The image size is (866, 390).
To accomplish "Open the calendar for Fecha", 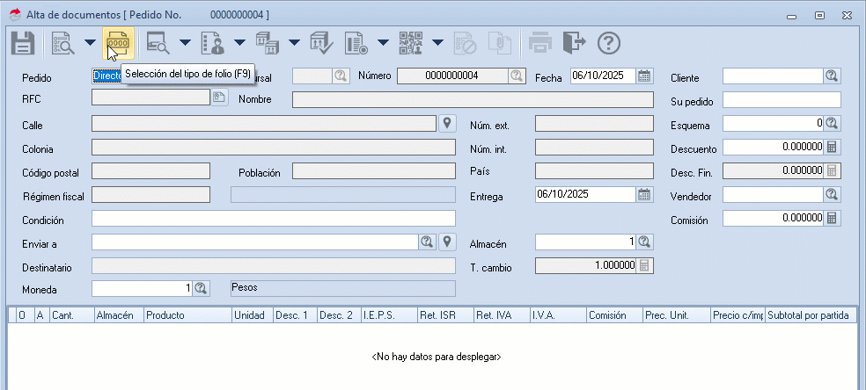I will [644, 76].
